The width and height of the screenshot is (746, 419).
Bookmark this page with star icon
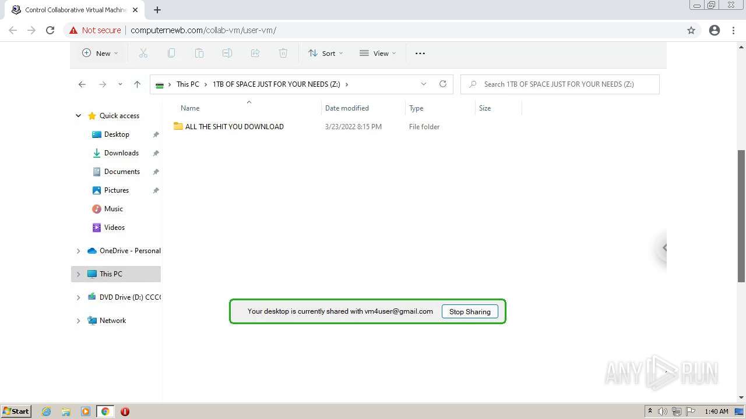691,30
